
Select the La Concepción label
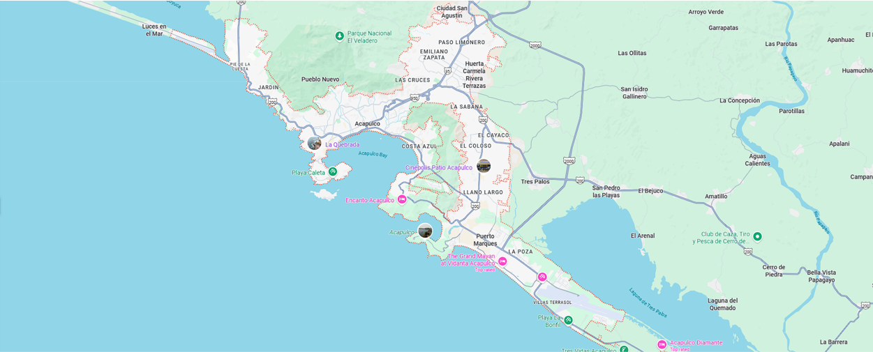(x=740, y=100)
